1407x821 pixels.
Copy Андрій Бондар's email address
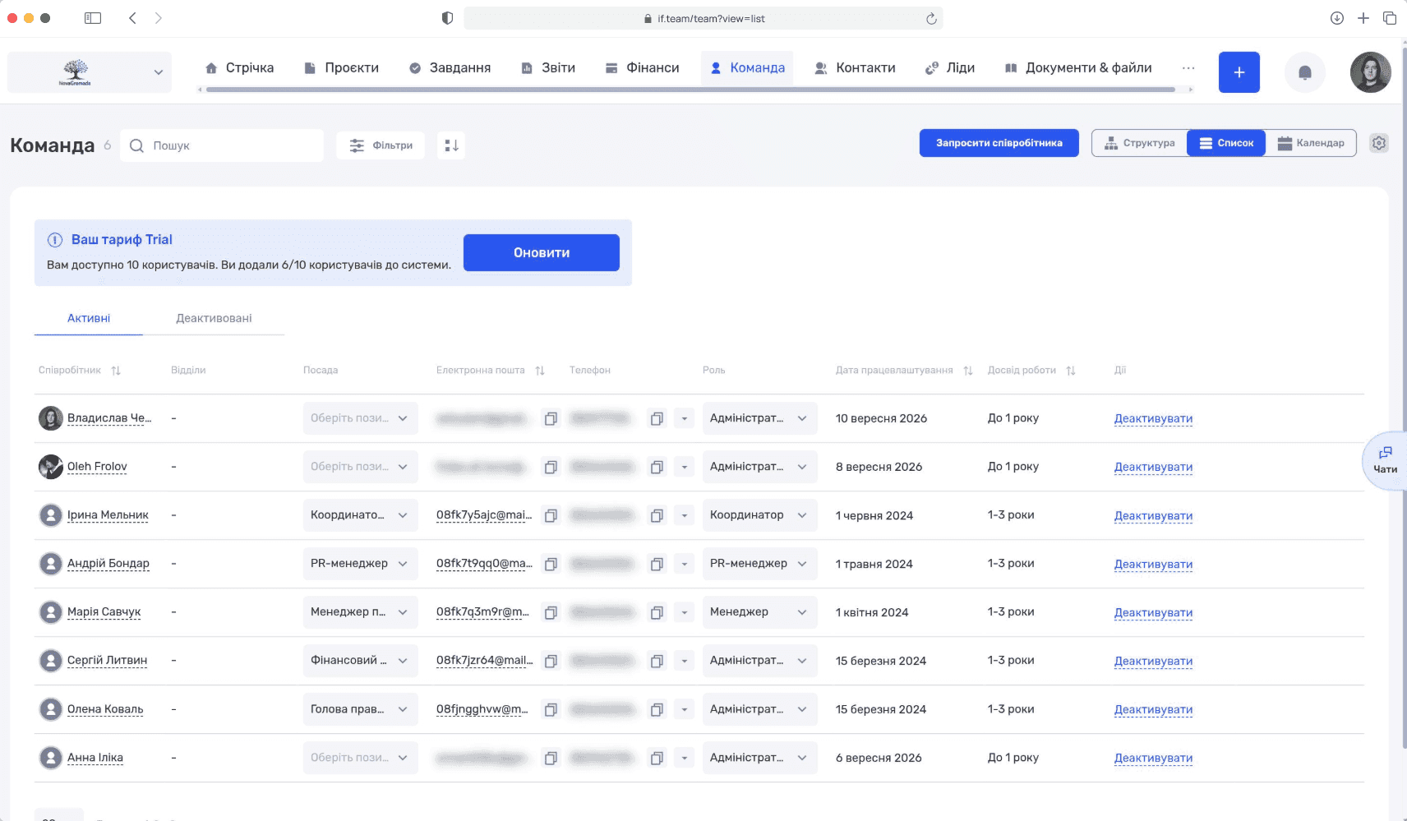coord(551,564)
